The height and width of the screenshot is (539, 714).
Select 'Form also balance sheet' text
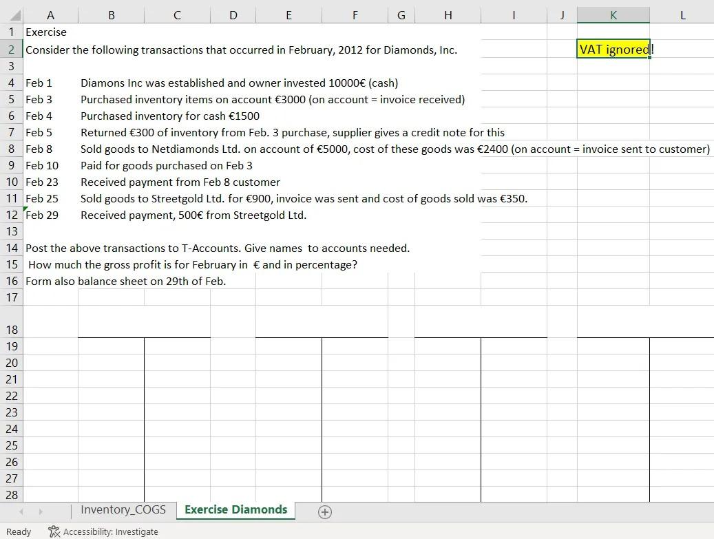[126, 282]
